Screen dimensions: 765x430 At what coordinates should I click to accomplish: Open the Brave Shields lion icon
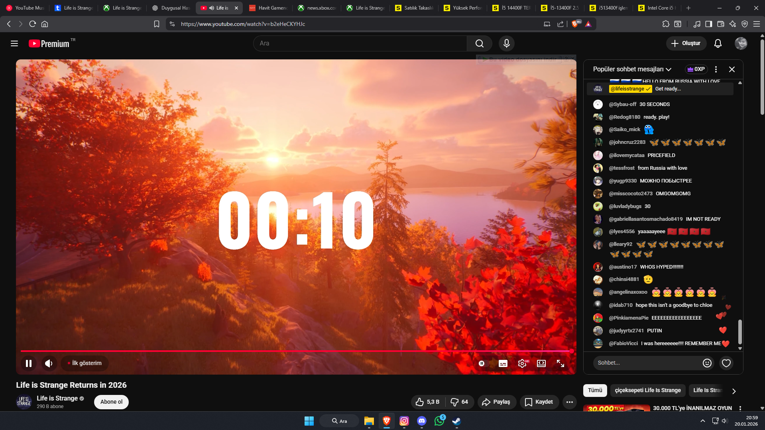tap(575, 24)
